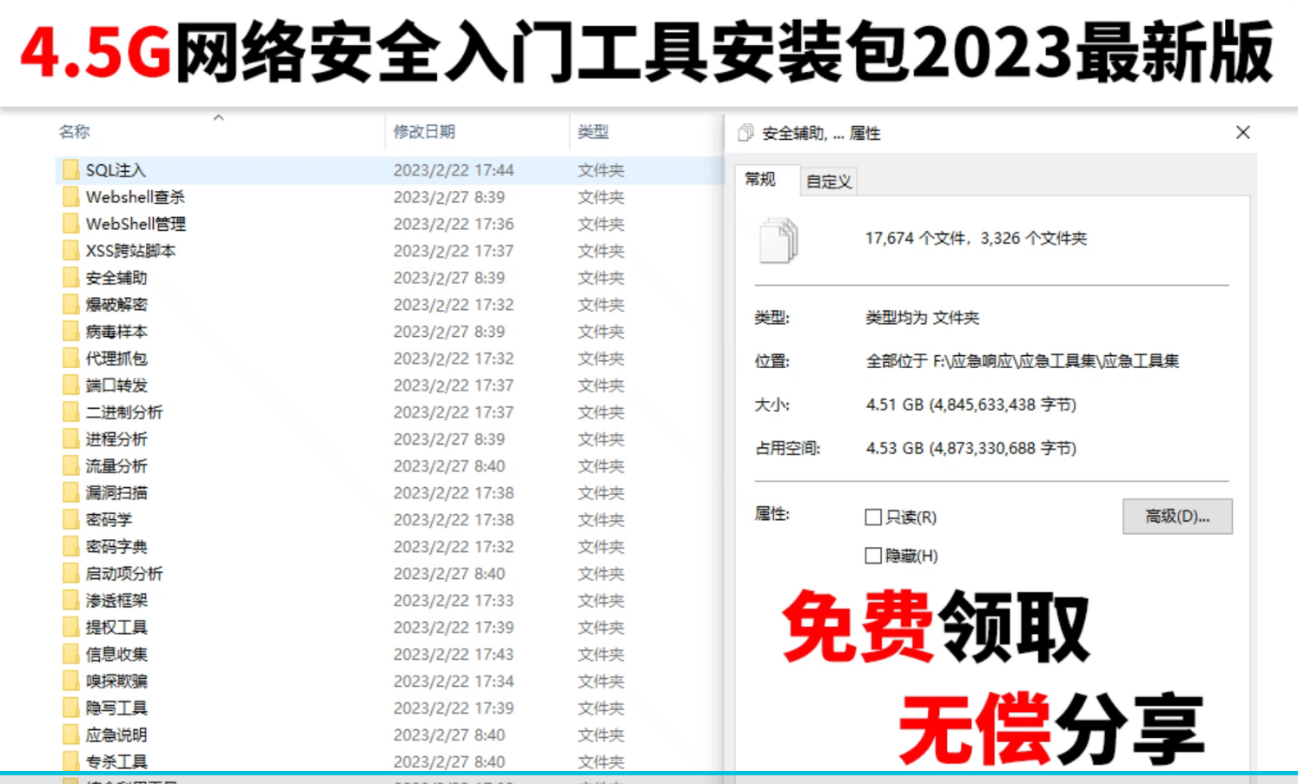Close the 安全辅助 properties dialog
The height and width of the screenshot is (784, 1298).
pyautogui.click(x=1242, y=132)
